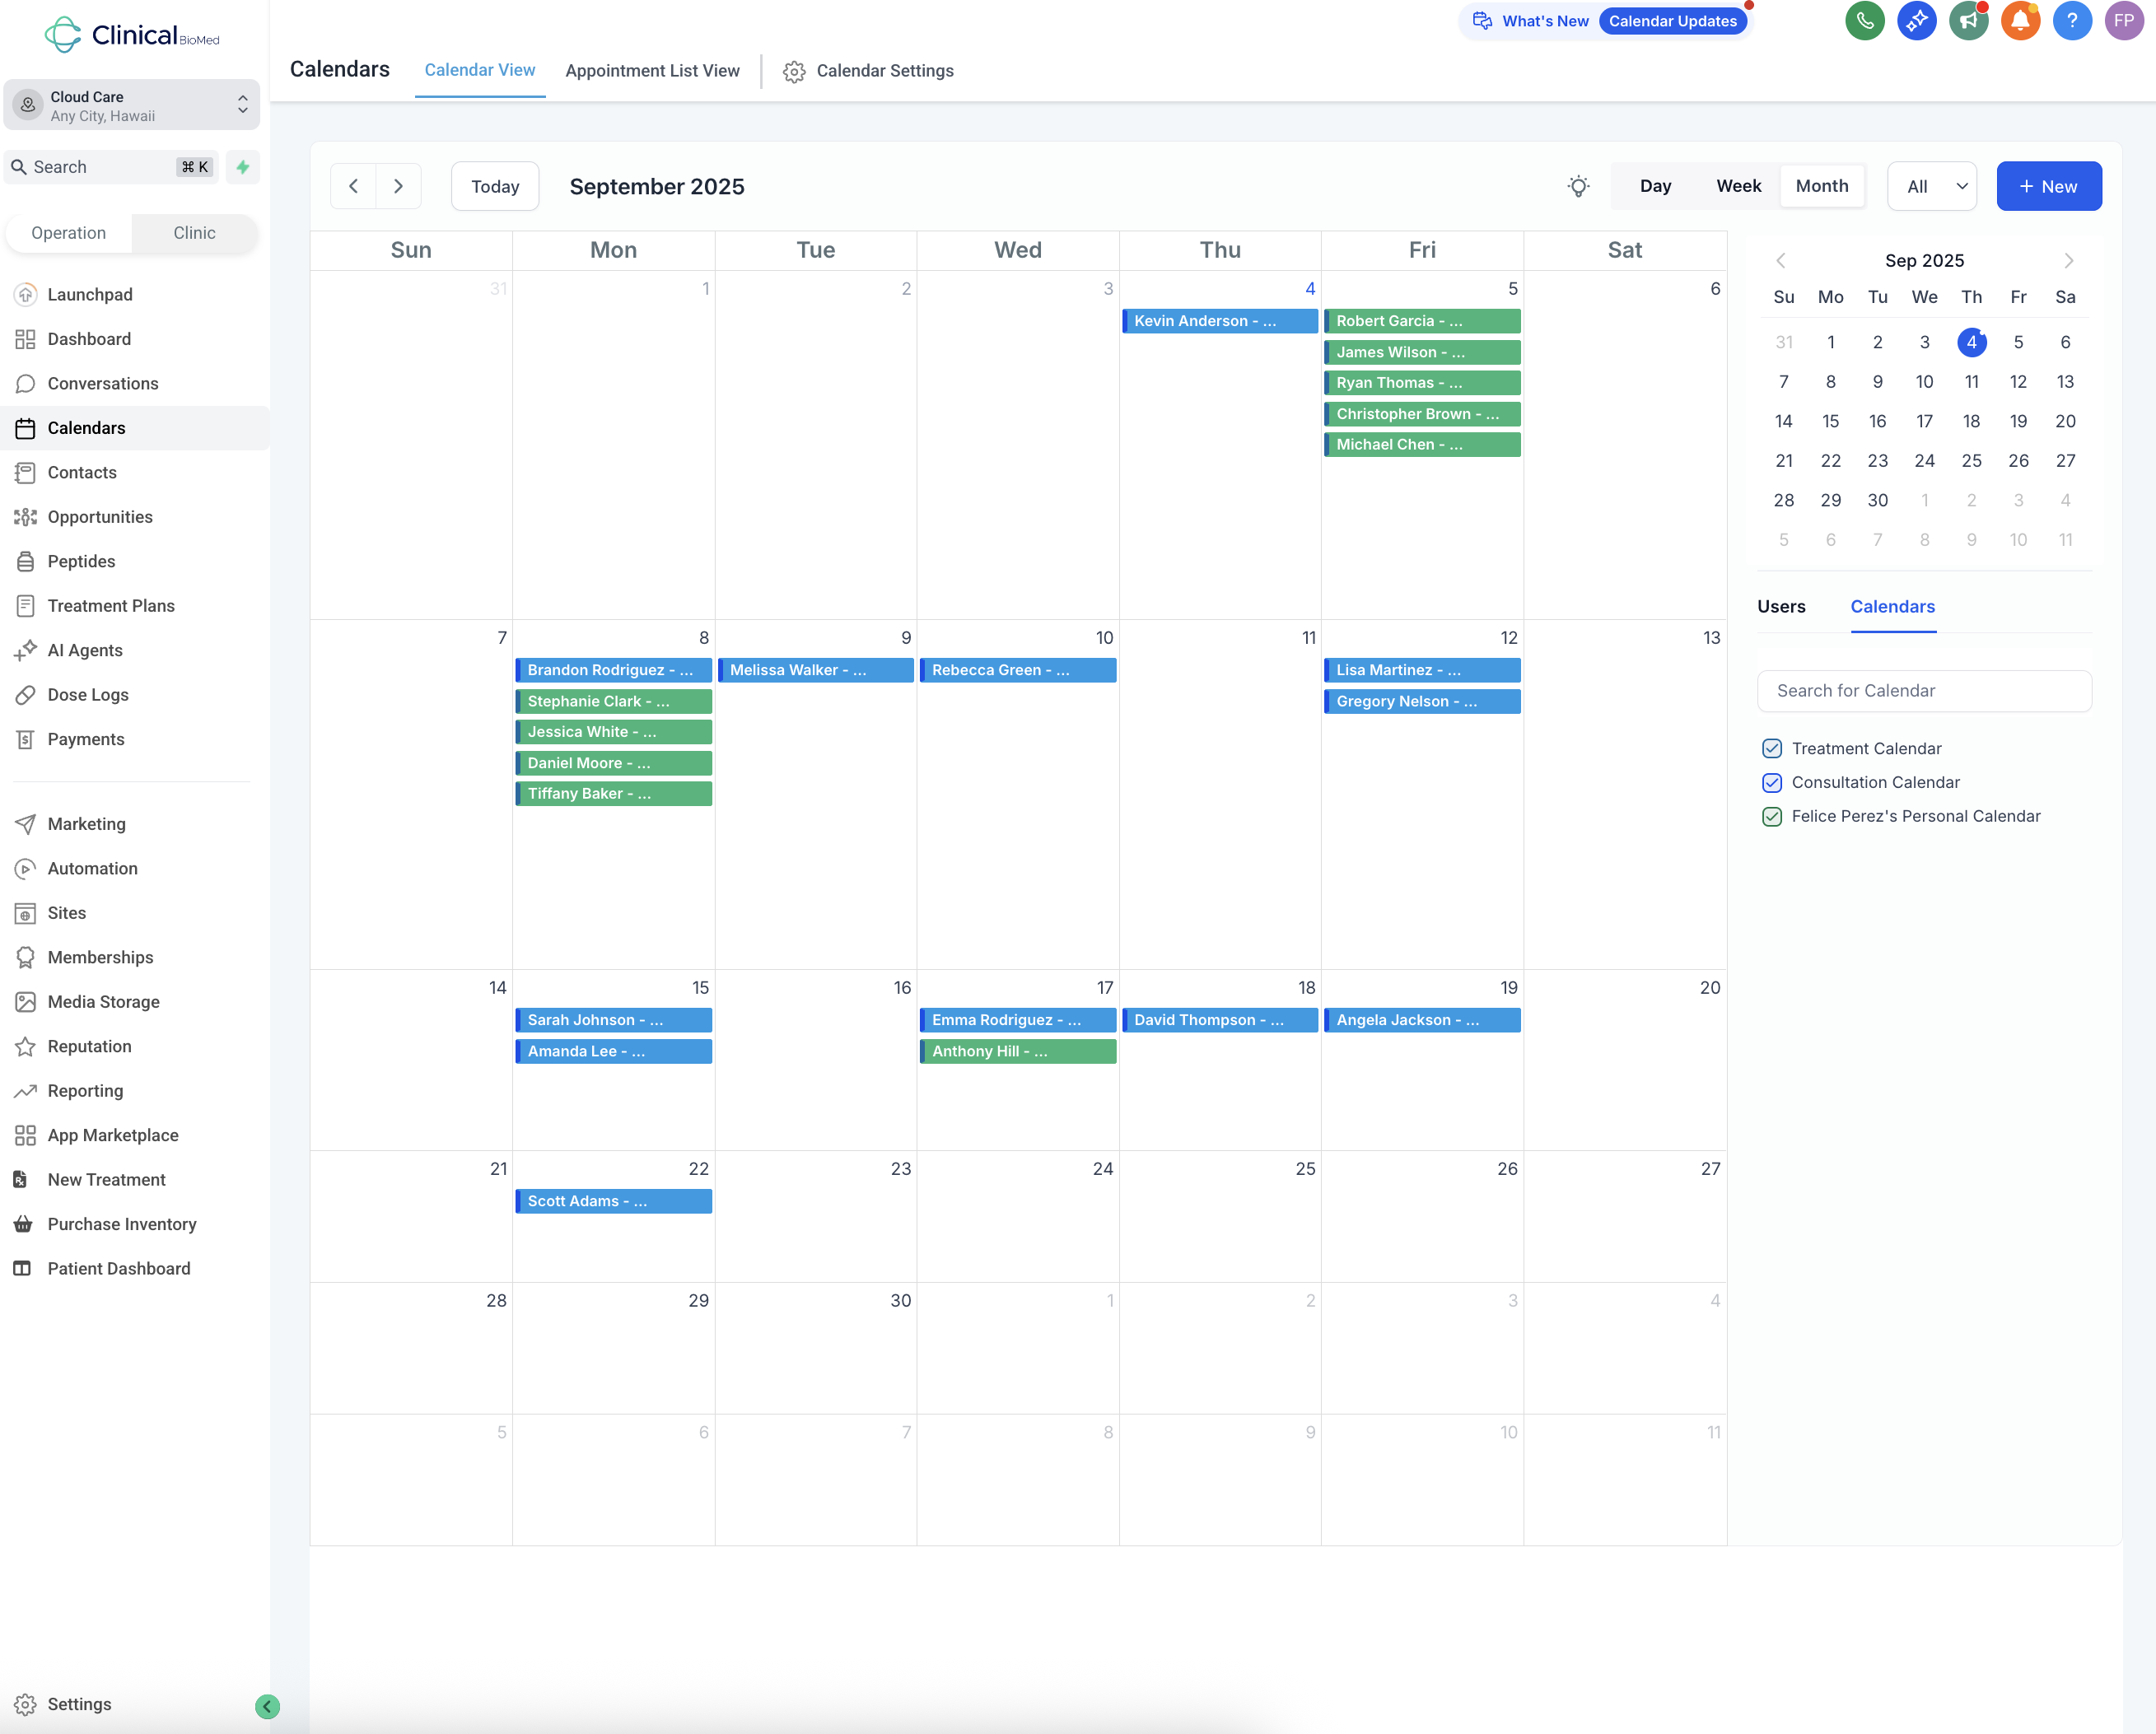Image resolution: width=2156 pixels, height=1734 pixels.
Task: Click the lightbulb icon near Day view
Action: tap(1578, 187)
